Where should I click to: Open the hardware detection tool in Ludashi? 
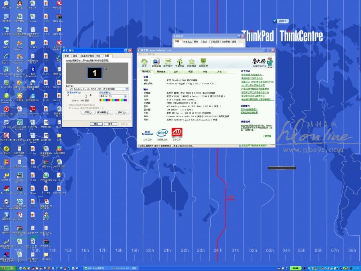(156, 62)
